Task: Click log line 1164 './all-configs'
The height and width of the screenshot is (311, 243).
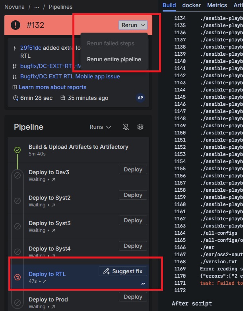Action: [219, 233]
